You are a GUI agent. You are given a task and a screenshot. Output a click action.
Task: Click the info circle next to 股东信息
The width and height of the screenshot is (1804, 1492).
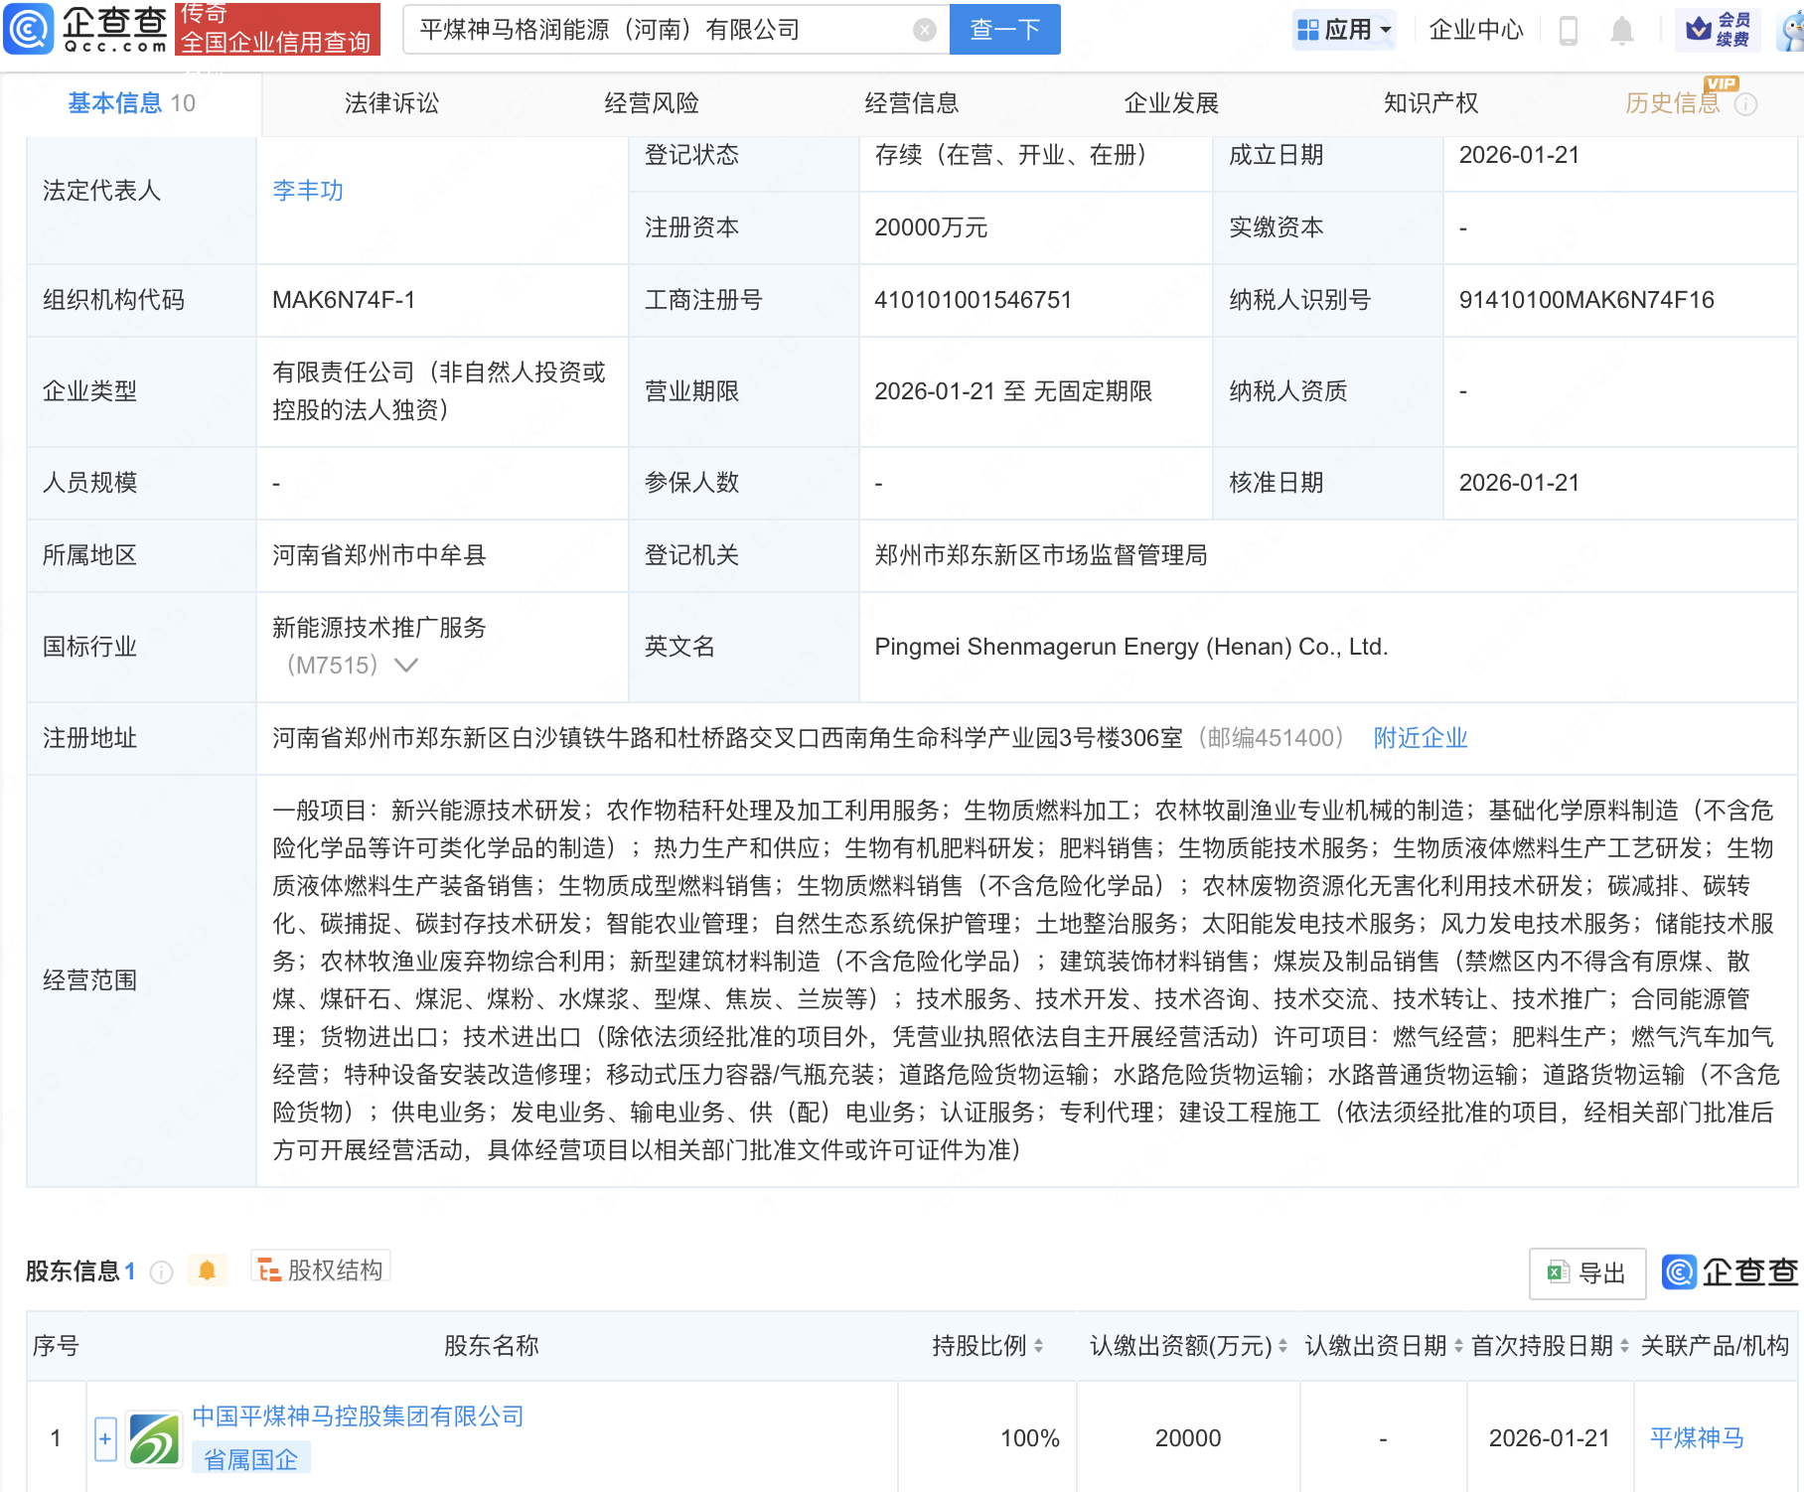coord(161,1271)
